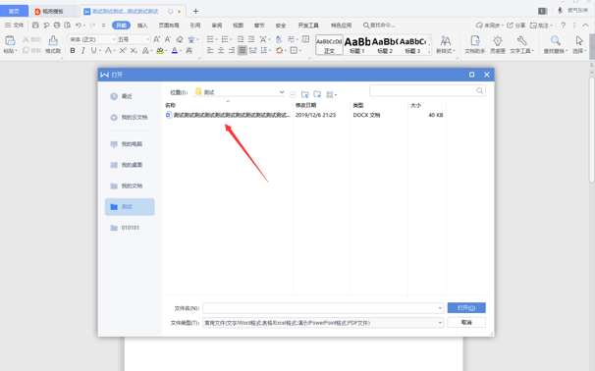Go to 我的电脑 in the sidebar
This screenshot has height=371, width=595.
coord(127,144)
